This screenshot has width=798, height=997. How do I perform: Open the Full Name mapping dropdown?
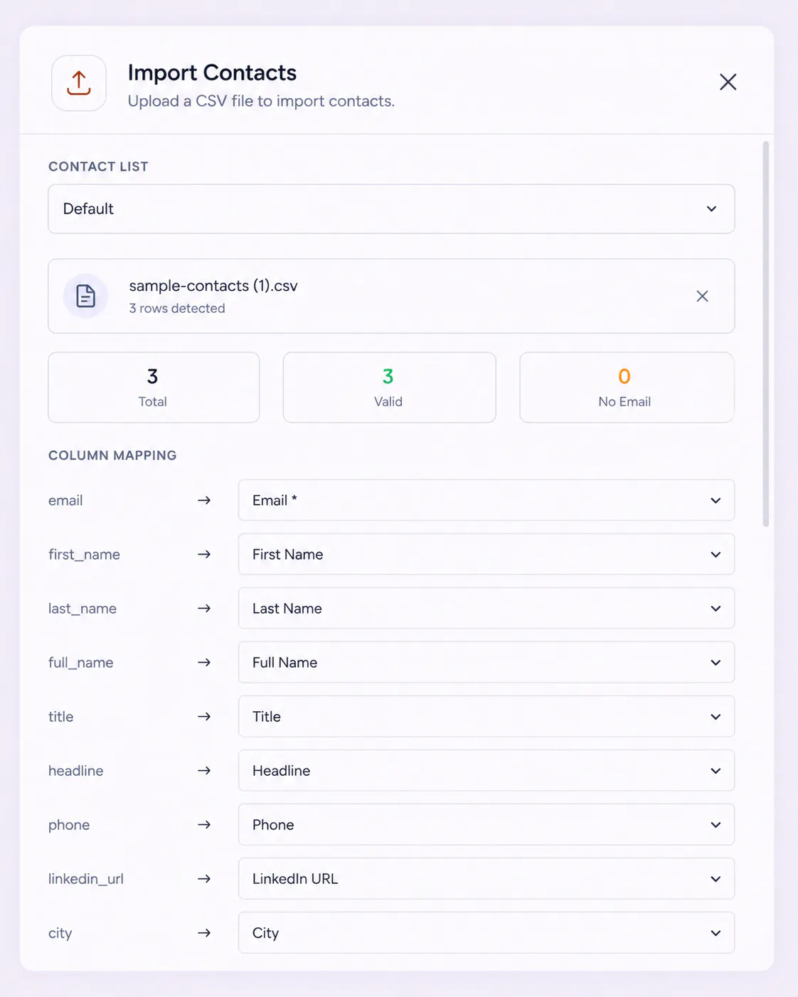486,663
